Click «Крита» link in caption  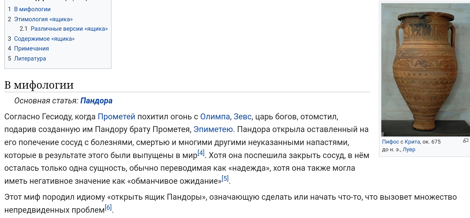[x=412, y=142]
